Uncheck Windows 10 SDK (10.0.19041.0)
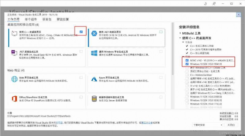The height and width of the screenshot is (136, 245). click(x=187, y=64)
